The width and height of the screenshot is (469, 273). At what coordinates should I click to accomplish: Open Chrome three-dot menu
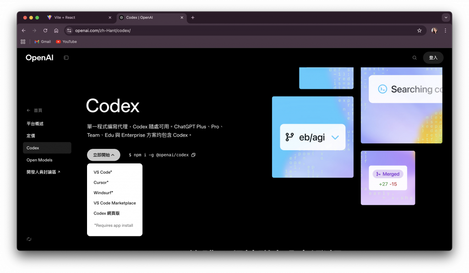tap(445, 31)
